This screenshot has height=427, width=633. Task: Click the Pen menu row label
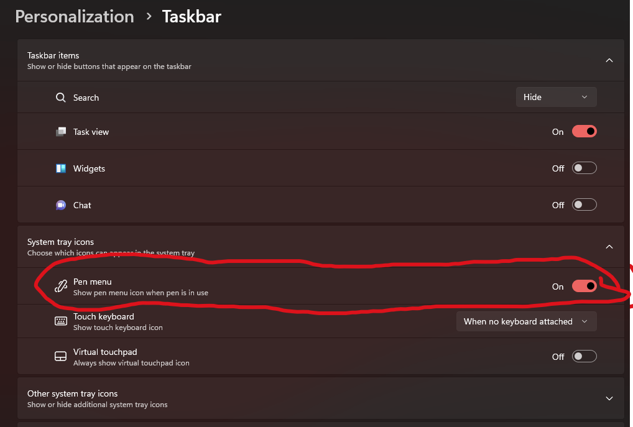click(92, 281)
